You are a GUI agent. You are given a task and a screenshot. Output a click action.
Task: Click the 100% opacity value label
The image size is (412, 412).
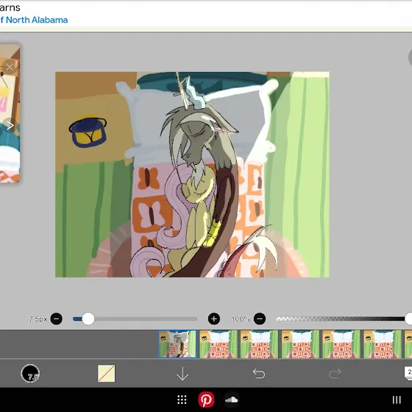[x=241, y=319]
